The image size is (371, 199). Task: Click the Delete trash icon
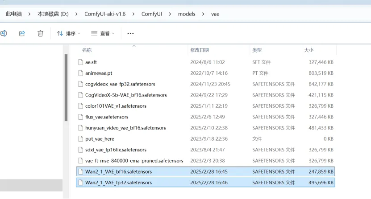click(x=40, y=33)
